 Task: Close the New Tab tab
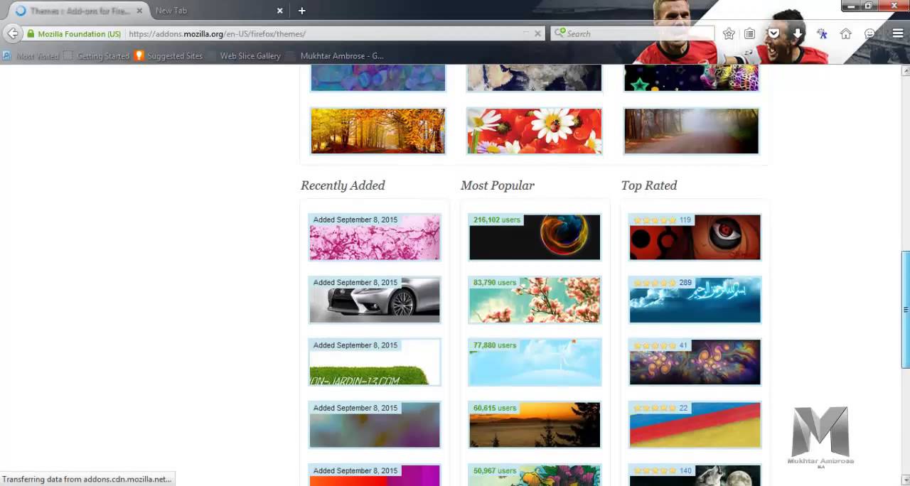[x=279, y=11]
